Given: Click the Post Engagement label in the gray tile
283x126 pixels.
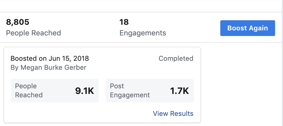Looking at the screenshot, I should tap(130, 90).
